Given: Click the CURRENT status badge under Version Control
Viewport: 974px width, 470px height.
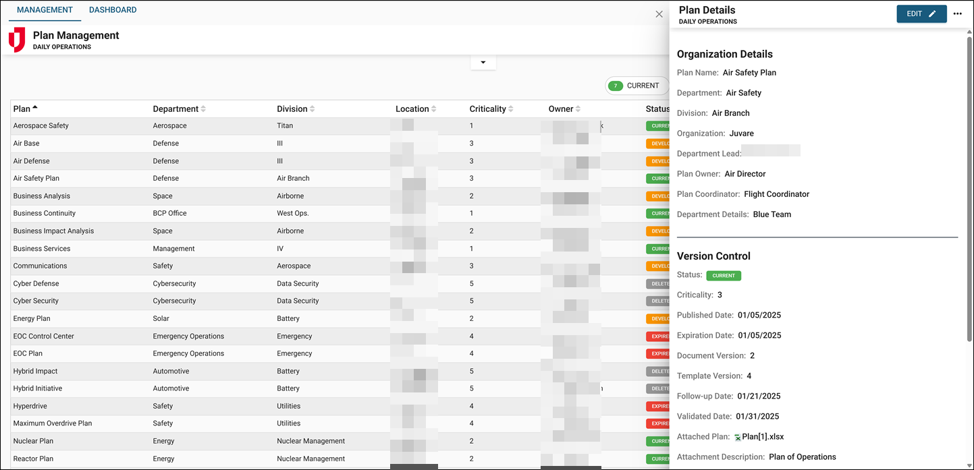Looking at the screenshot, I should pos(724,275).
